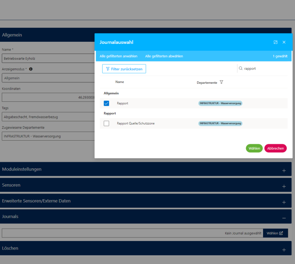Check the Rapport Quelle/Schutzzone checkbox
The image size is (295, 264).
pos(106,123)
